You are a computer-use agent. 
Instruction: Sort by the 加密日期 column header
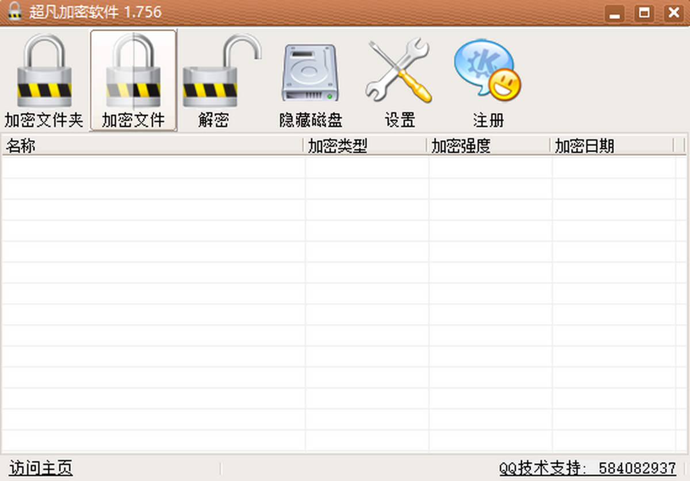click(612, 146)
